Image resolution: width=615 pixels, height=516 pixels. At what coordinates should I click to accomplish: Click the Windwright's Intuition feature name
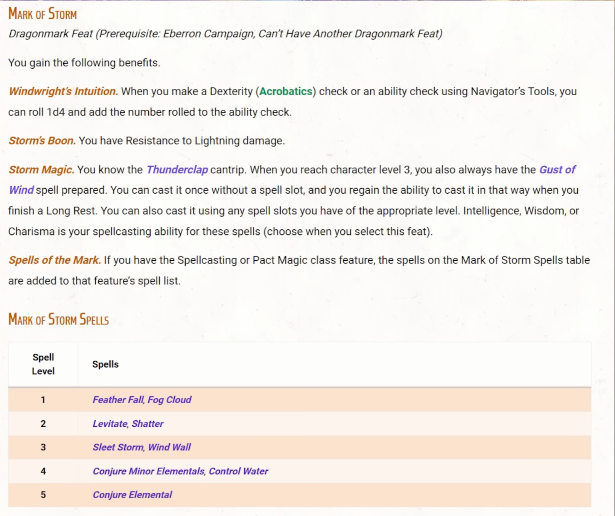click(63, 91)
